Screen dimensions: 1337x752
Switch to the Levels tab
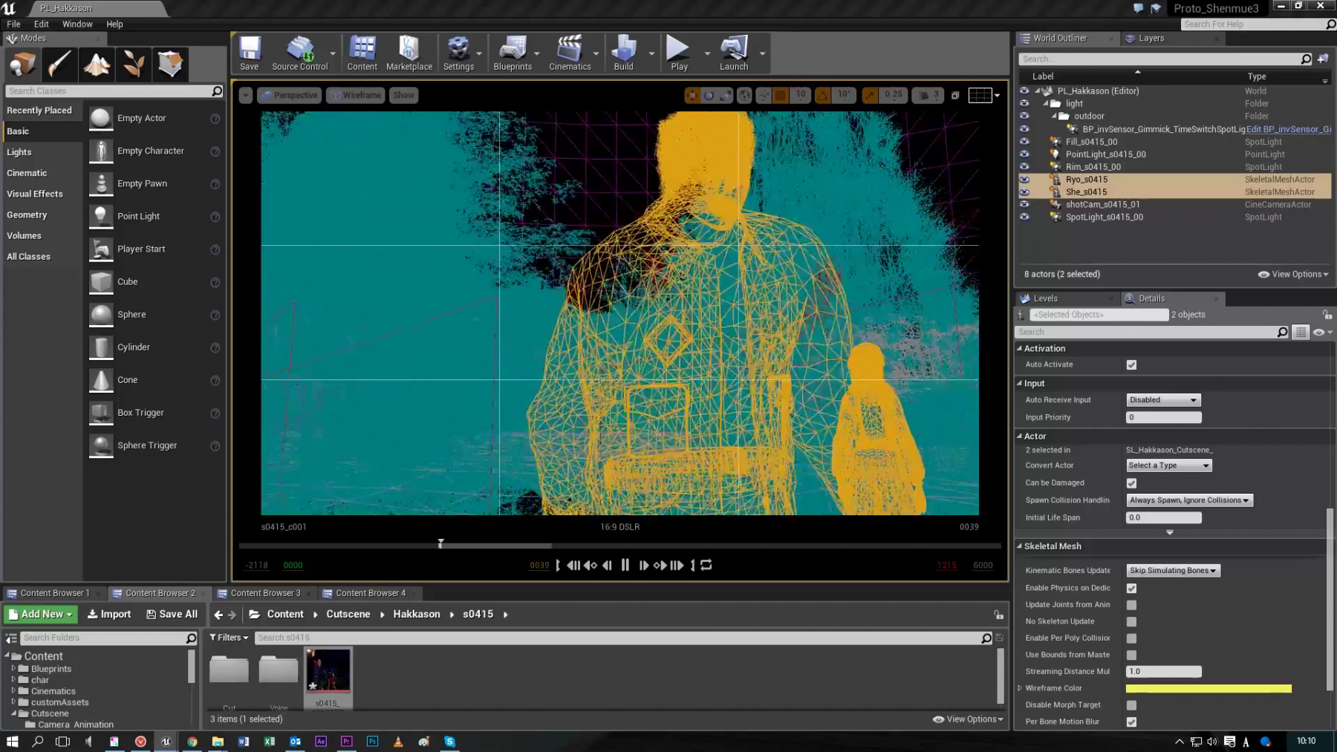tap(1045, 298)
